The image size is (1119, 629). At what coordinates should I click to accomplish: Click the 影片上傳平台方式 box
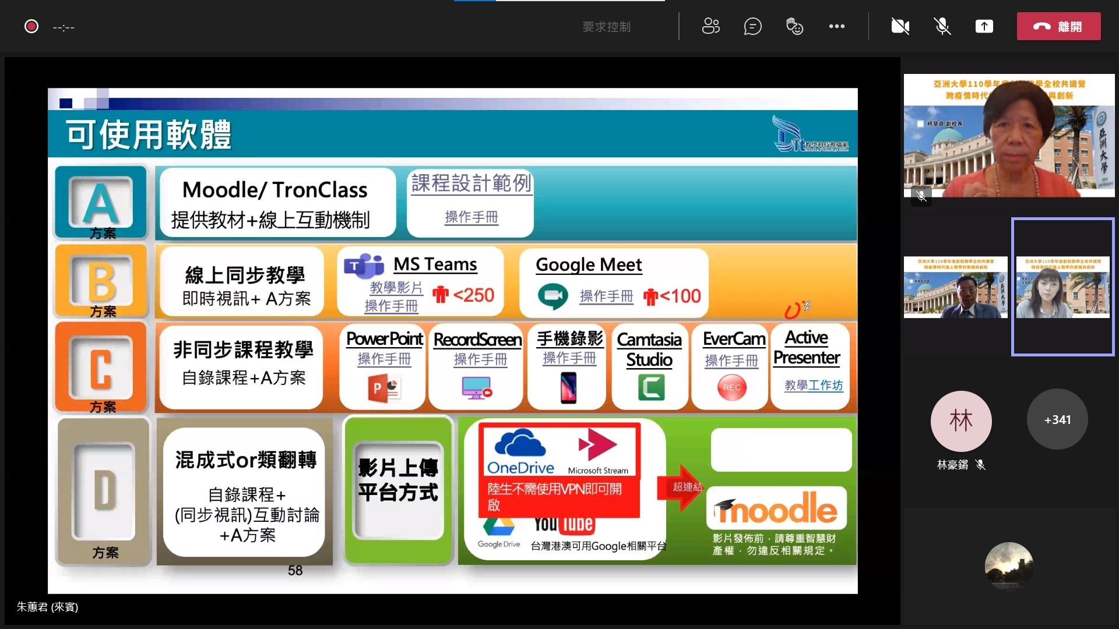coord(399,491)
